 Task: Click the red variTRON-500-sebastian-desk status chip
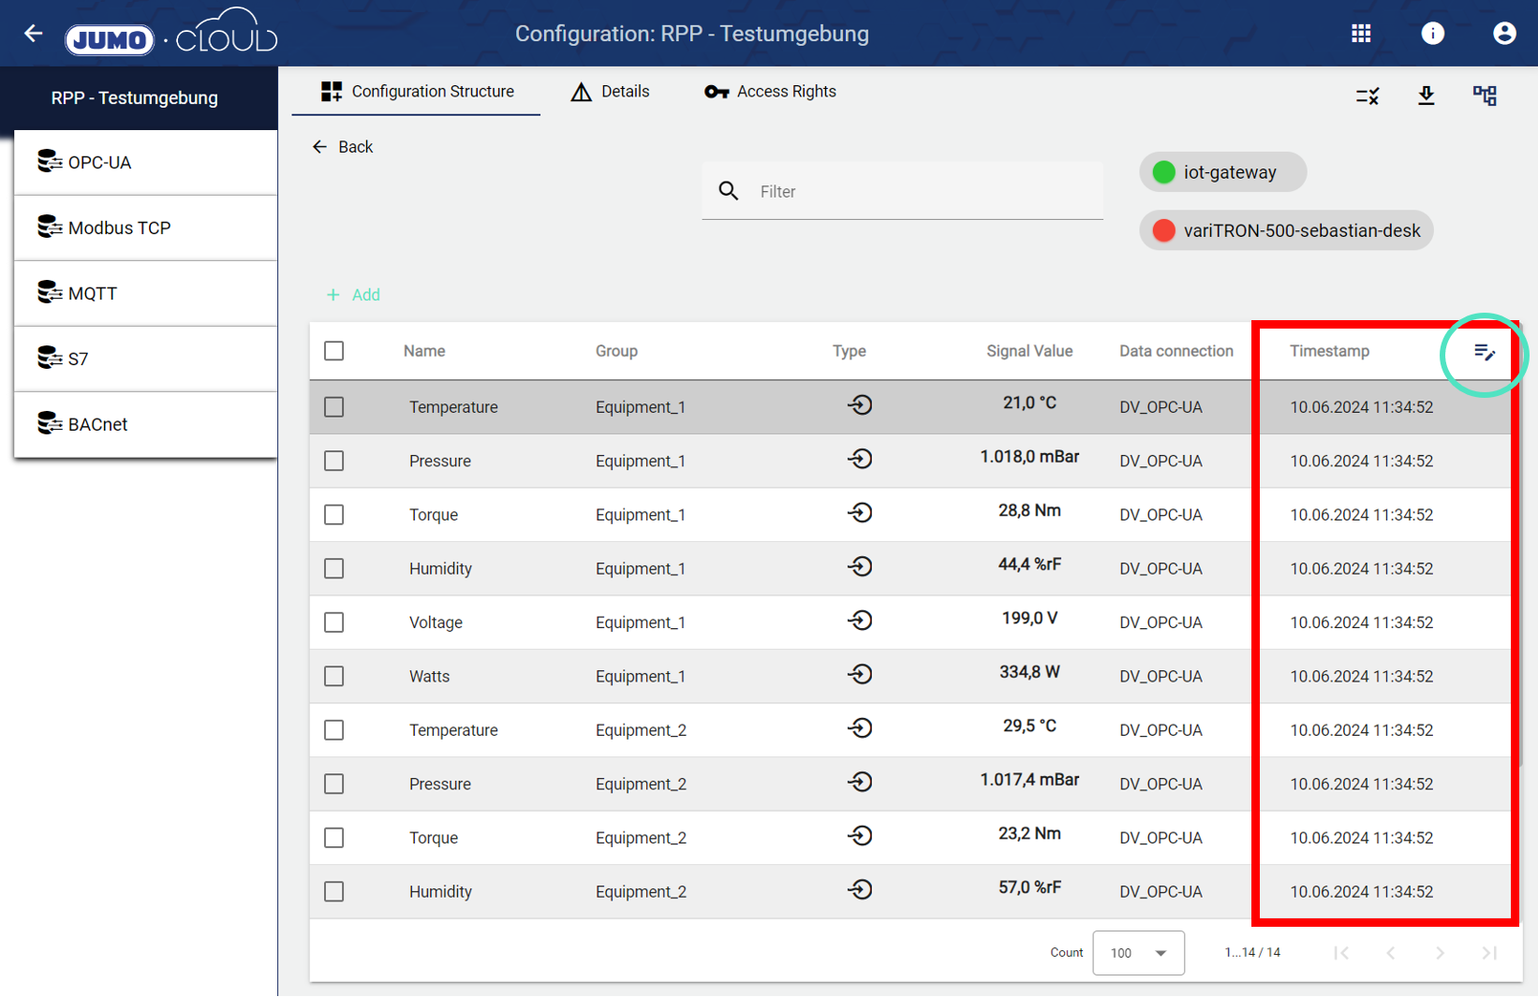(1286, 231)
